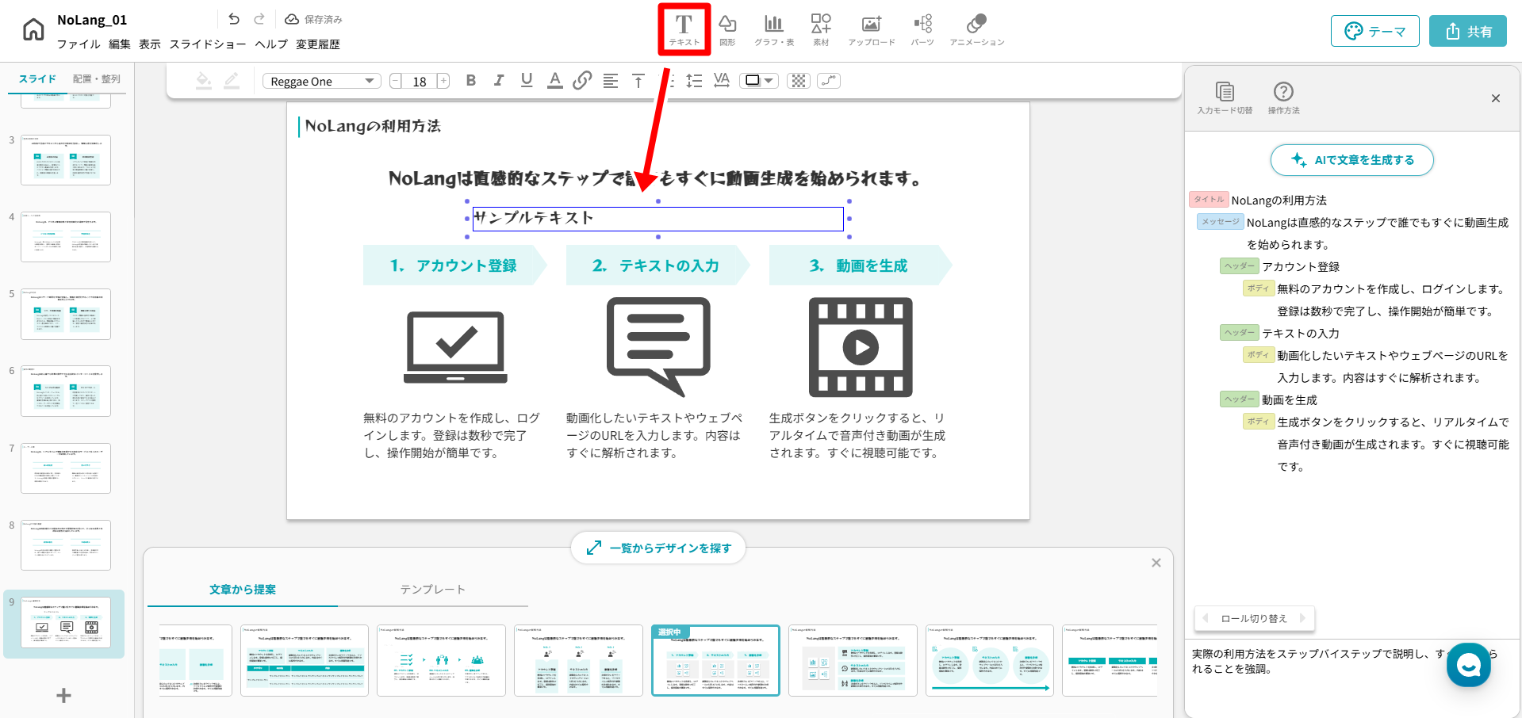
Task: Close the design suggestion panel
Action: click(1156, 563)
